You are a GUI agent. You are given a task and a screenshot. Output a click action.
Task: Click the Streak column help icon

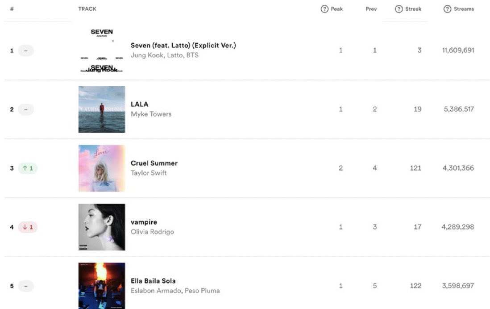pyautogui.click(x=399, y=9)
